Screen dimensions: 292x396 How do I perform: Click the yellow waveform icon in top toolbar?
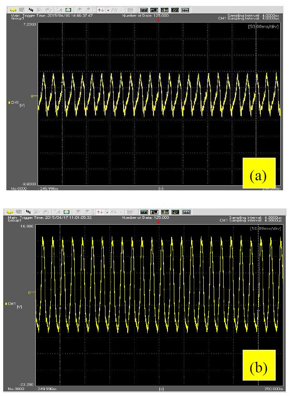tap(13, 9)
